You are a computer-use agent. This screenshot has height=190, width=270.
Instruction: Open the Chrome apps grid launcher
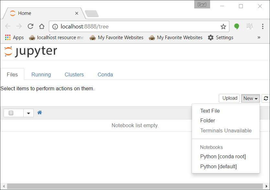7,37
